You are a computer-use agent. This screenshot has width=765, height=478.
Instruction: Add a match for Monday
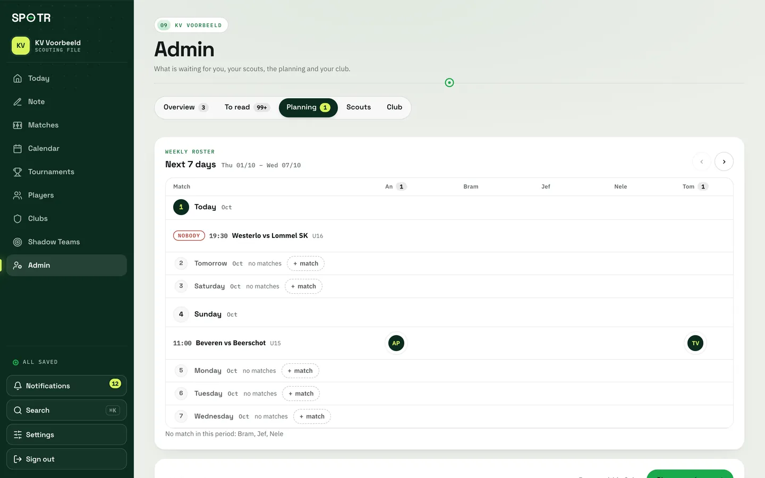(x=300, y=371)
